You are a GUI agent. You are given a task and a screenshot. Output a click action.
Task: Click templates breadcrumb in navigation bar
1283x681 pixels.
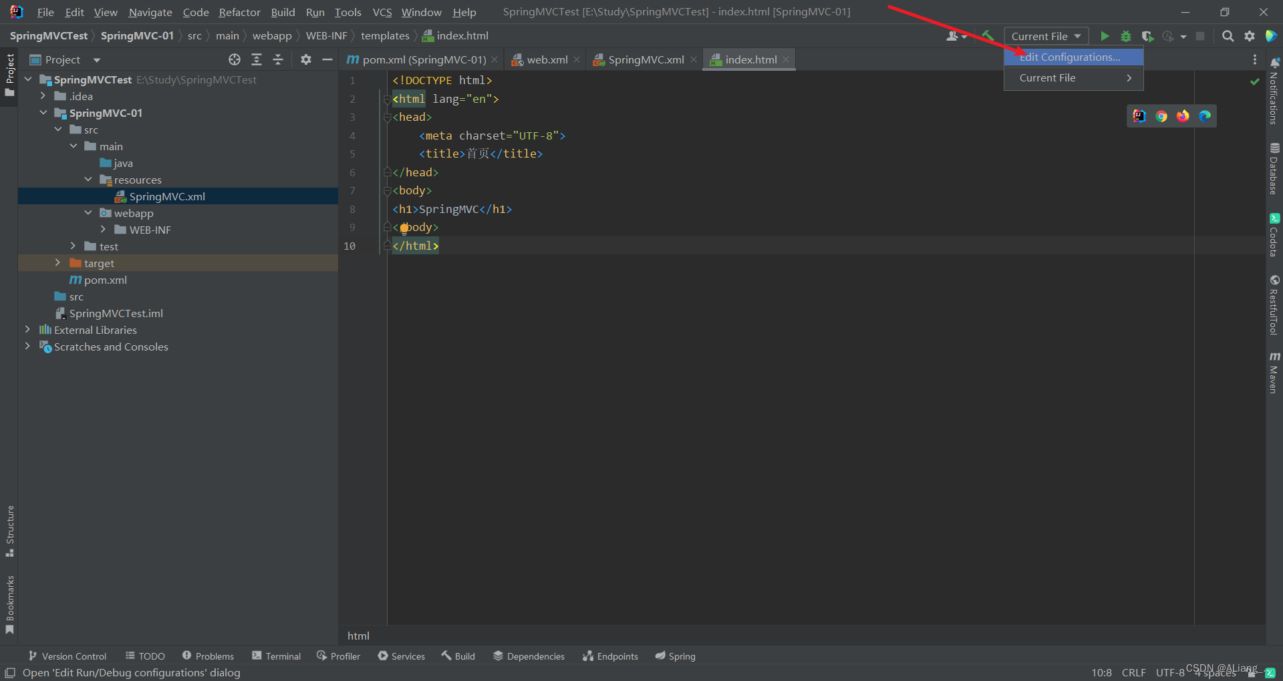coord(385,36)
